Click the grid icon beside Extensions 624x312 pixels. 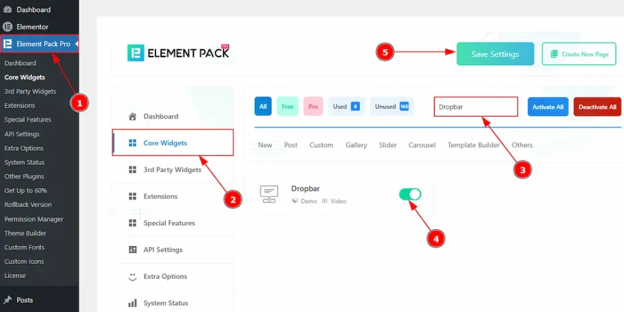point(132,196)
